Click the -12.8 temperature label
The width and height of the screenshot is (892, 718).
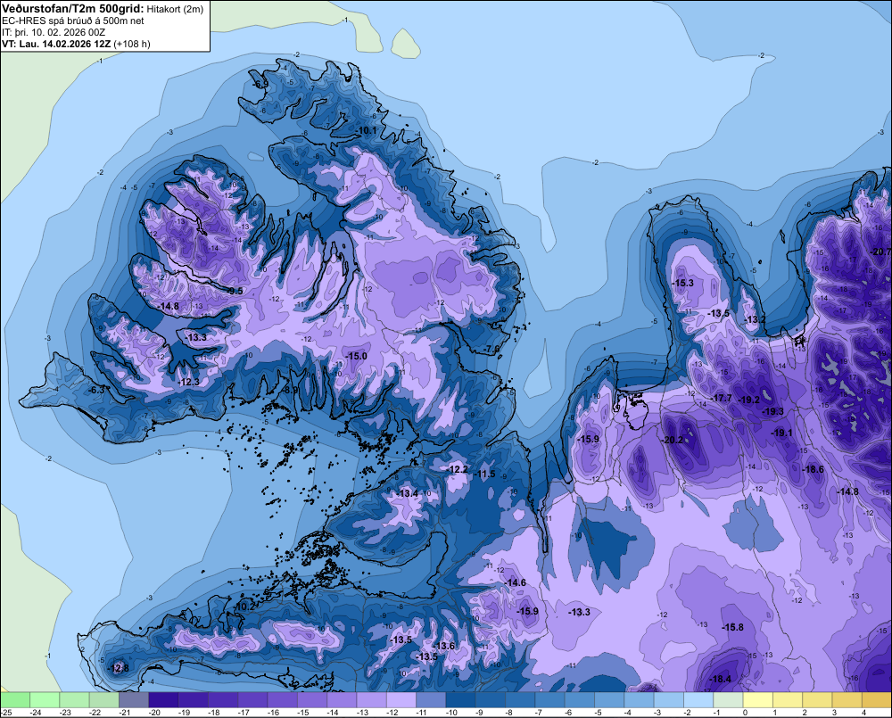pyautogui.click(x=119, y=668)
